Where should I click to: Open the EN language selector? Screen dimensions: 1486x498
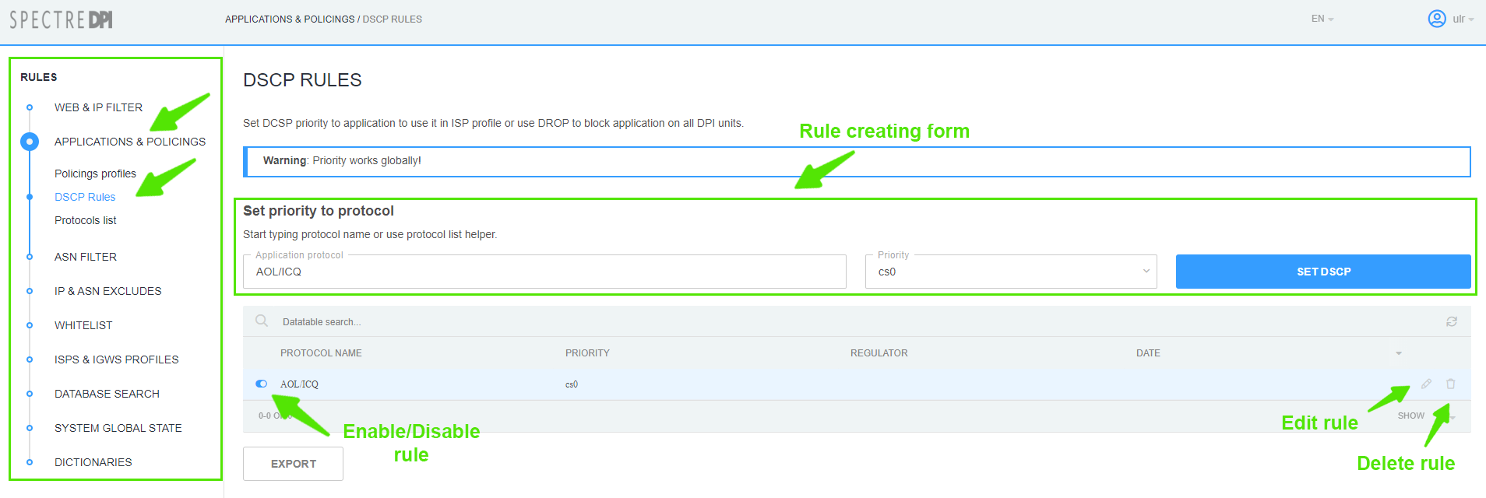[x=1322, y=19]
